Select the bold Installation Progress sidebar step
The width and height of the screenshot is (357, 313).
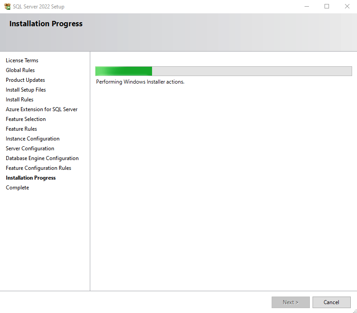click(x=31, y=178)
